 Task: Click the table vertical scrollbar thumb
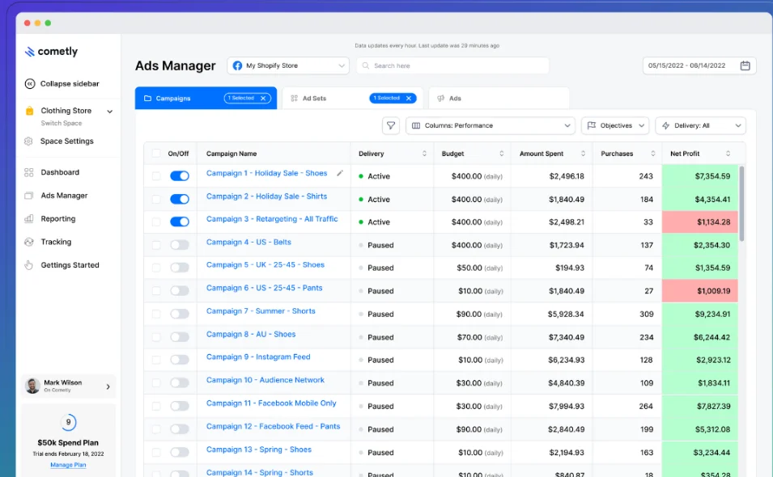point(741,203)
